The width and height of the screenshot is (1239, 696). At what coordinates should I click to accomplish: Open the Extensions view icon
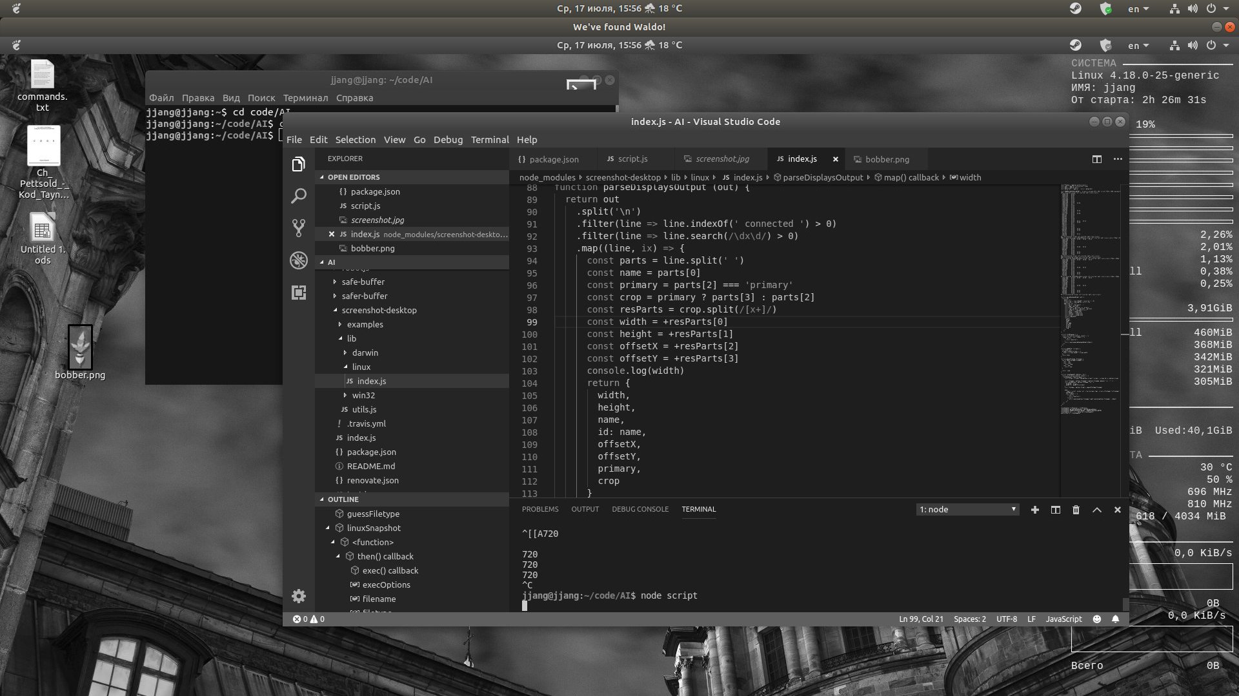pyautogui.click(x=298, y=292)
